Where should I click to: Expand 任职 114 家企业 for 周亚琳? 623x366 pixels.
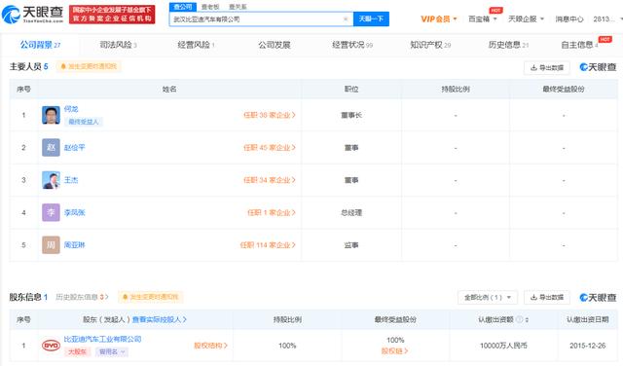[268, 245]
